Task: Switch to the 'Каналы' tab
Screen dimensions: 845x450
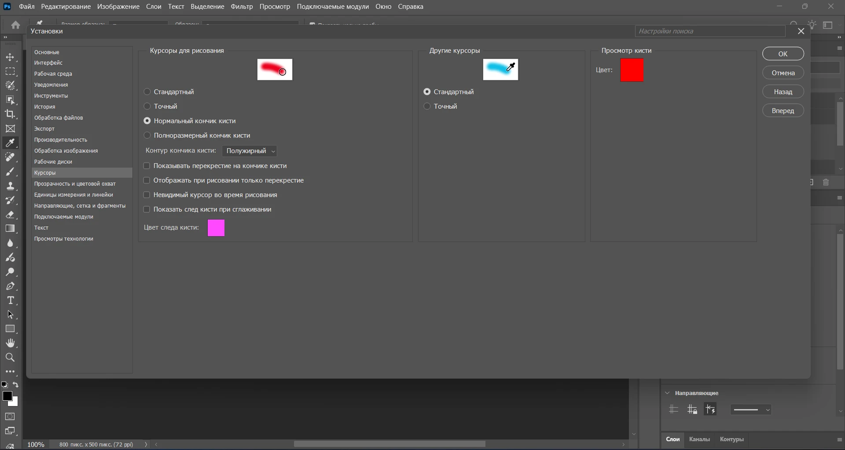Action: coord(699,439)
